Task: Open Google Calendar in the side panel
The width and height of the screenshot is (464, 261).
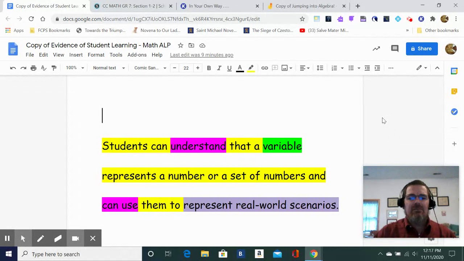Action: pyautogui.click(x=454, y=71)
